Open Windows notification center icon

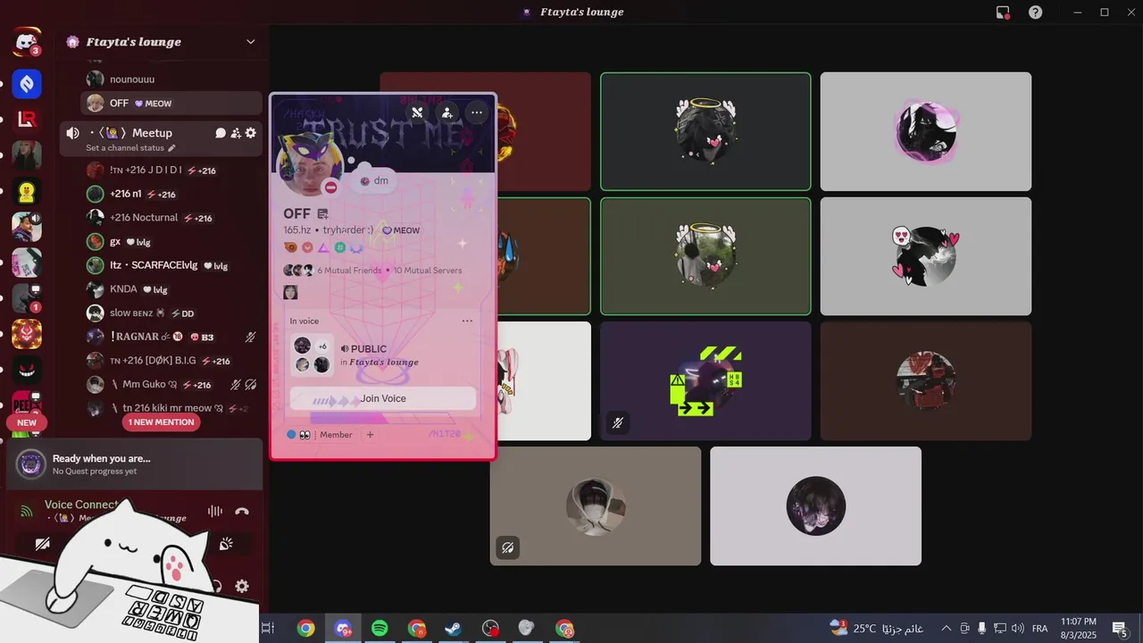point(1120,629)
